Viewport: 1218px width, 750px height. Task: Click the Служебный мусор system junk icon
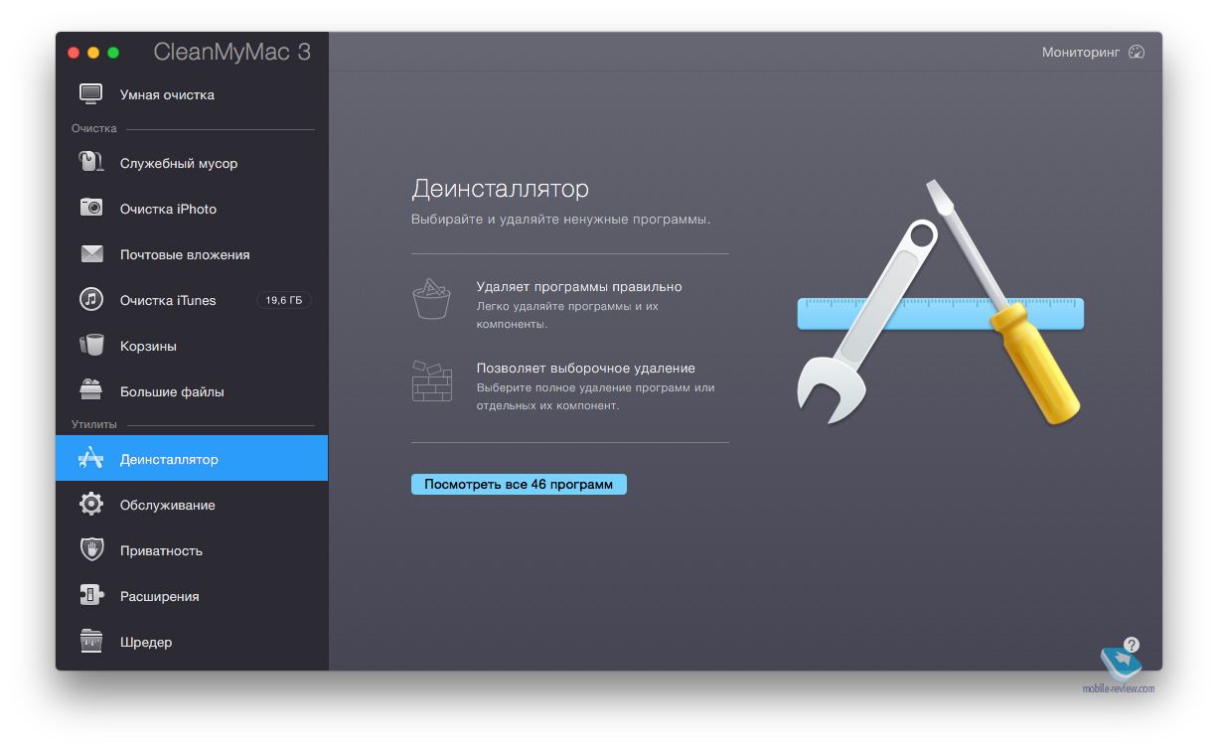pos(91,163)
